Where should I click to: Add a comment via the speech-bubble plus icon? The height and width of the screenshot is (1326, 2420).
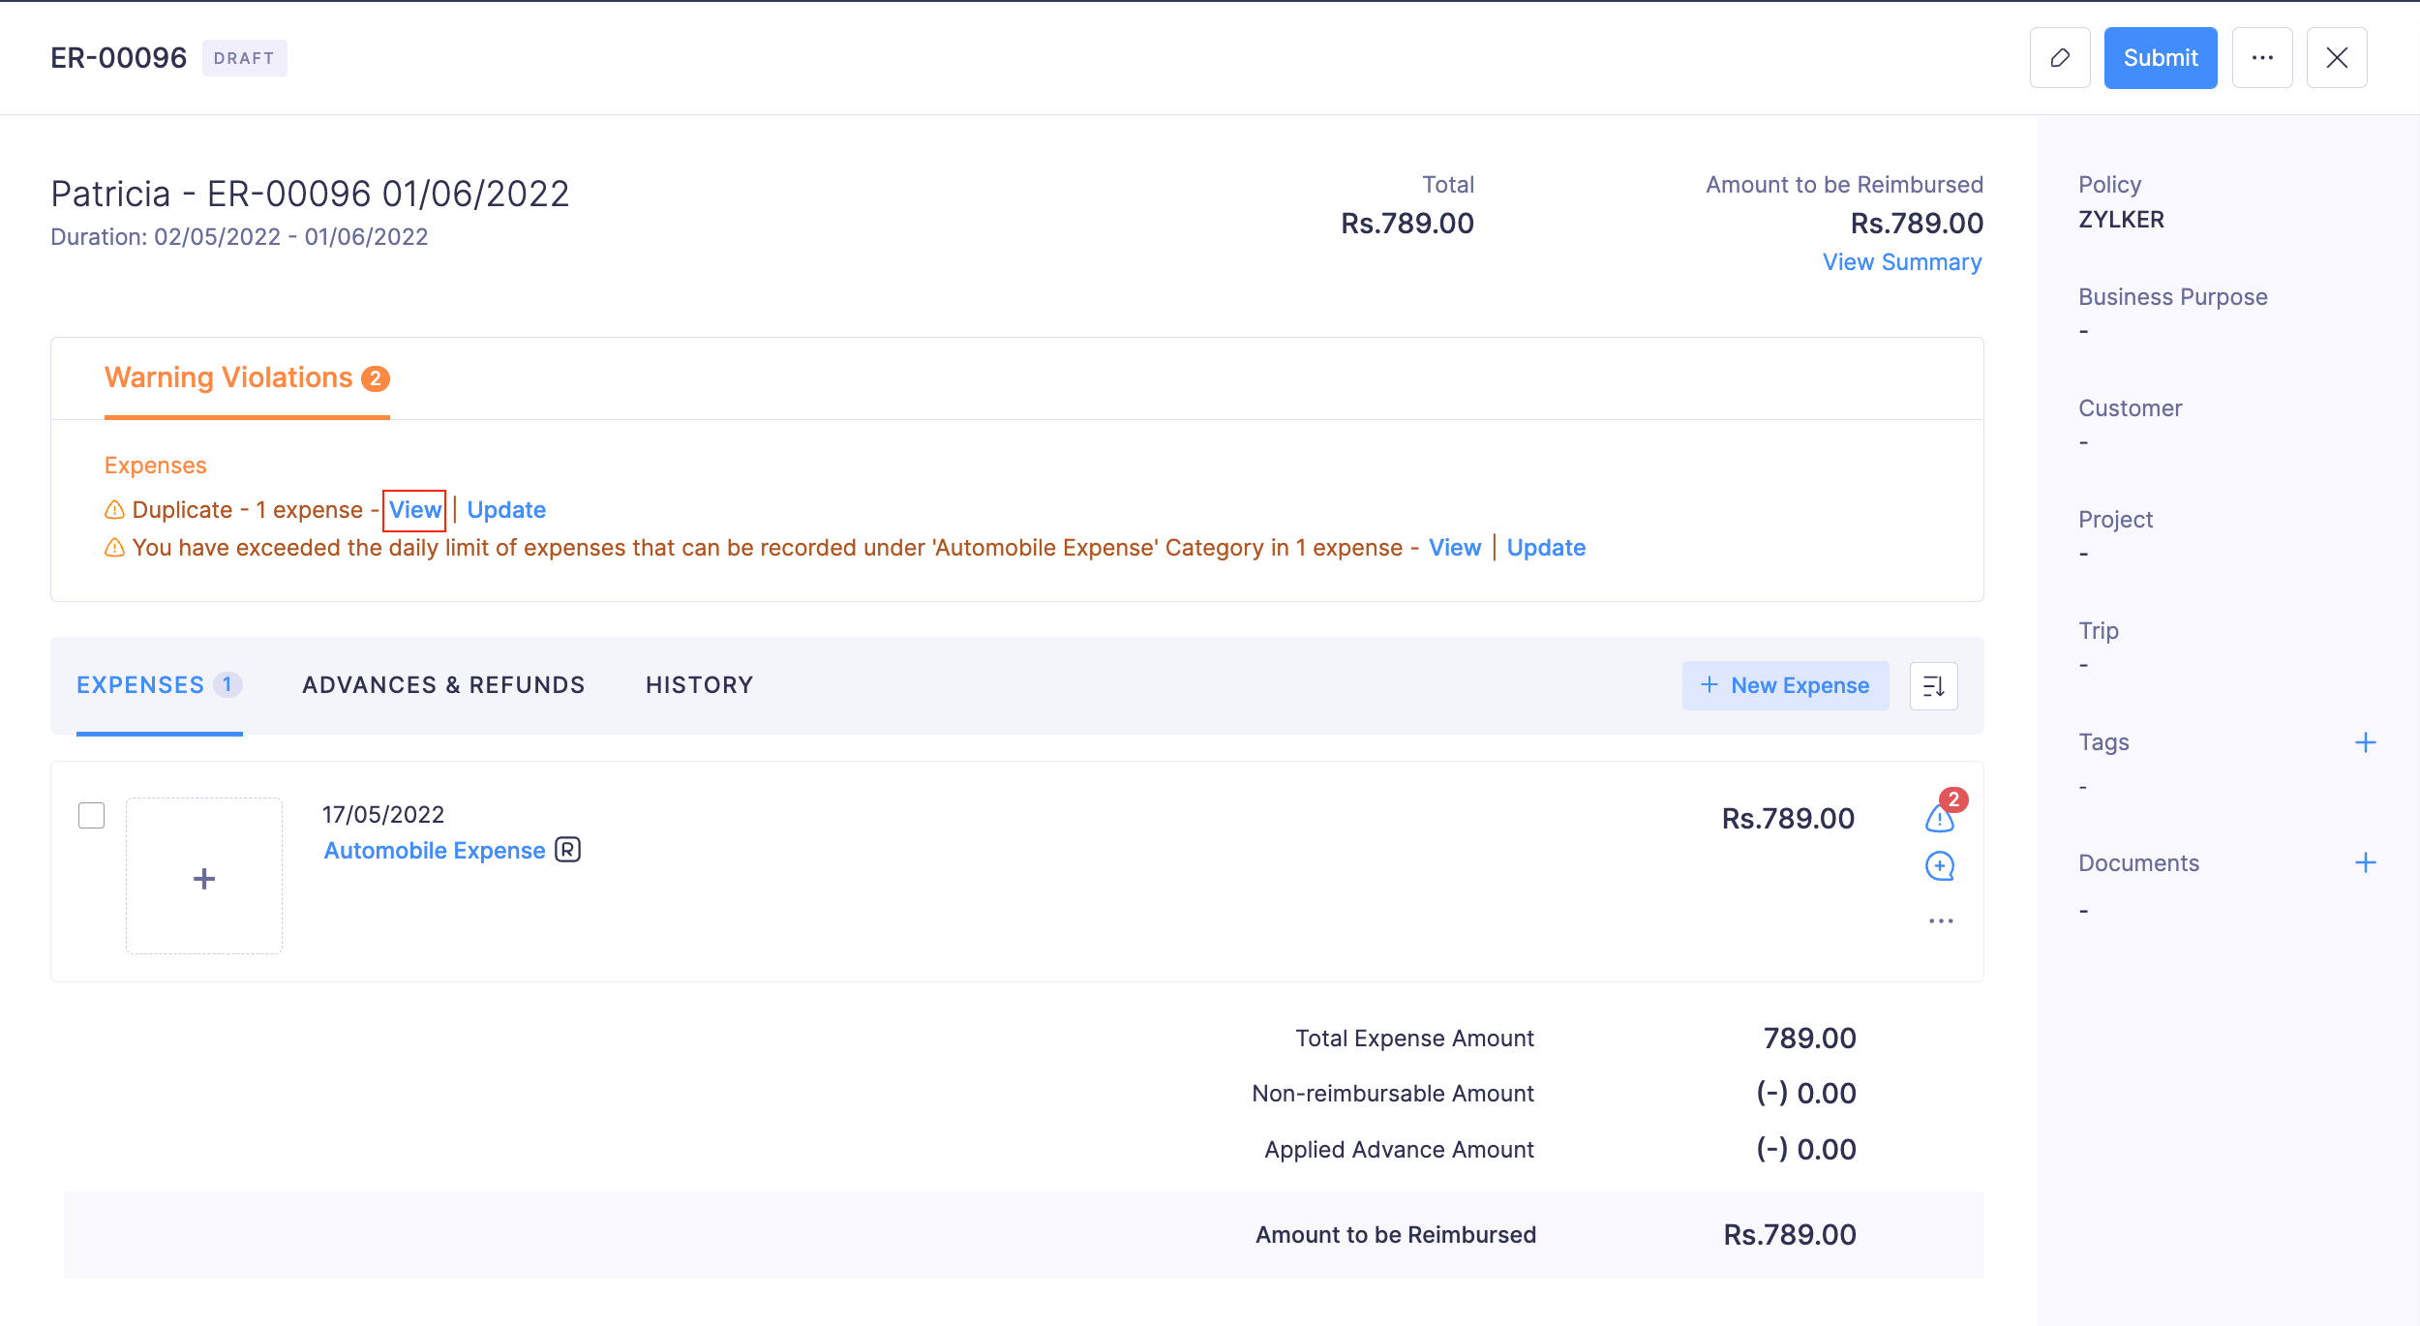click(1939, 866)
